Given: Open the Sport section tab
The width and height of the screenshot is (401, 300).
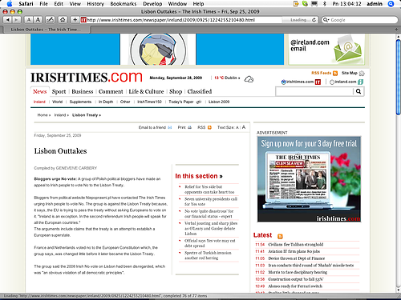Looking at the screenshot, I should click(59, 92).
